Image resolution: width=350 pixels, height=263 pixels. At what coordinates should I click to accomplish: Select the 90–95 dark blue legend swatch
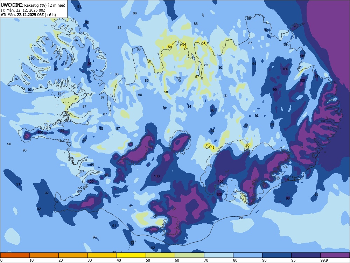click(x=277, y=255)
